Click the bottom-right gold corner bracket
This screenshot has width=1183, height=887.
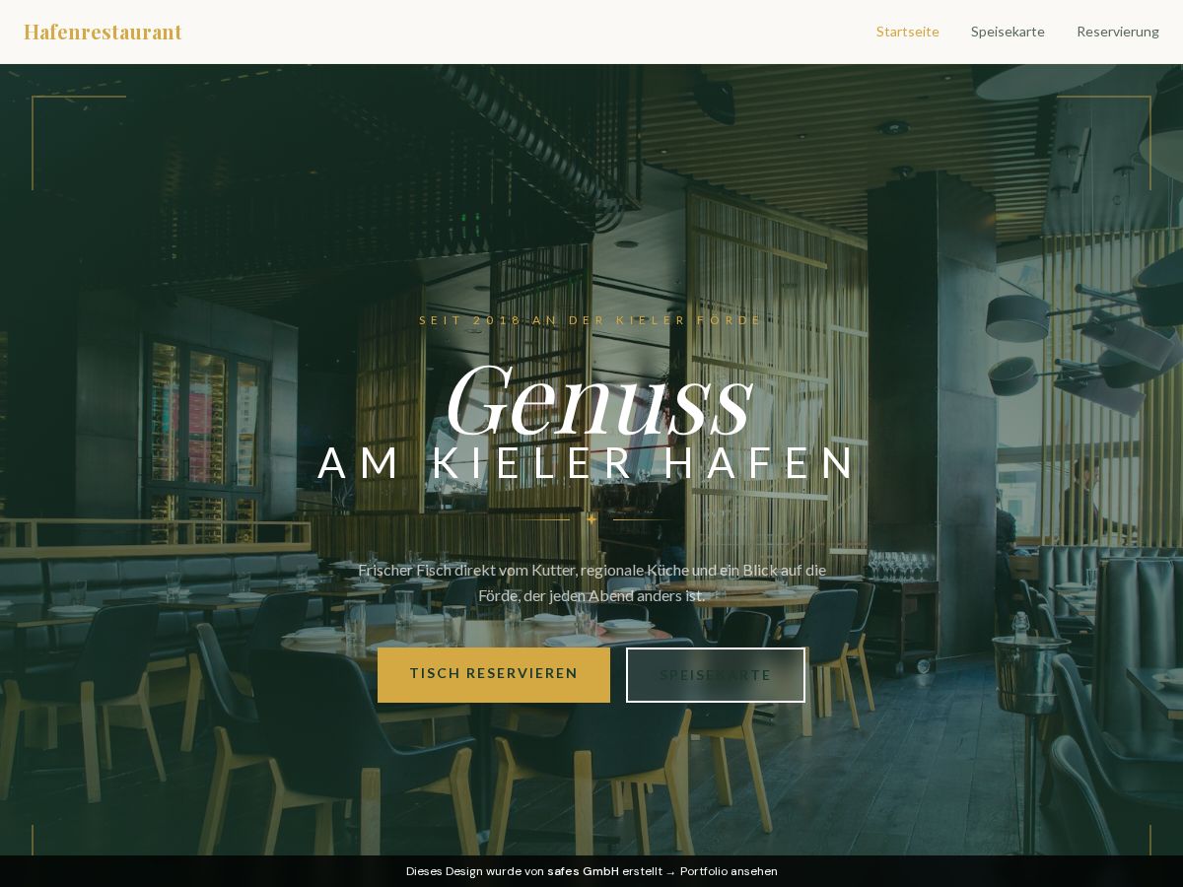coord(1150,840)
